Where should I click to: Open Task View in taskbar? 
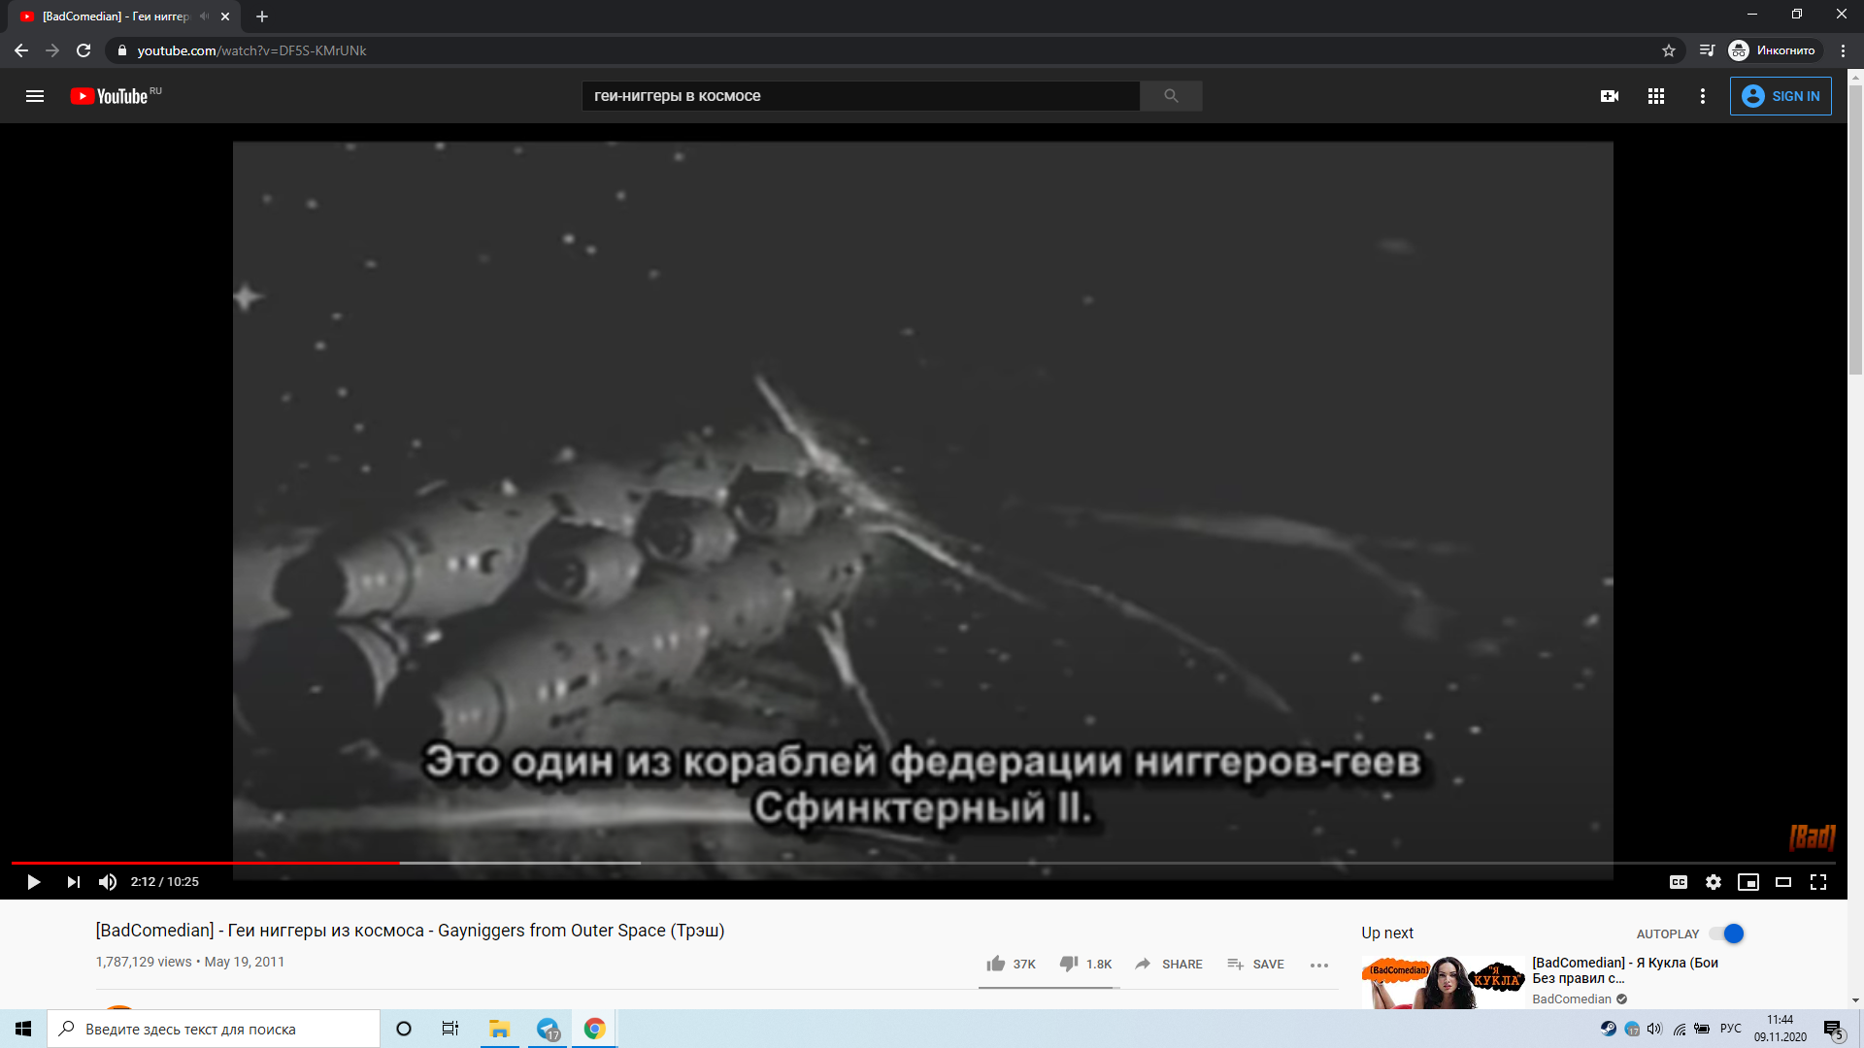(x=450, y=1029)
